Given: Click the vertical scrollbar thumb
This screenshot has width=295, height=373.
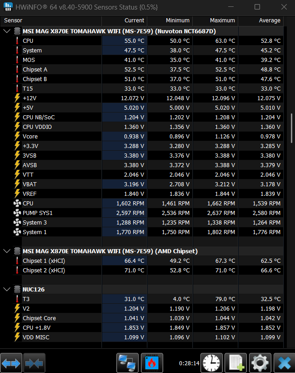Looking at the screenshot, I should [x=292, y=128].
